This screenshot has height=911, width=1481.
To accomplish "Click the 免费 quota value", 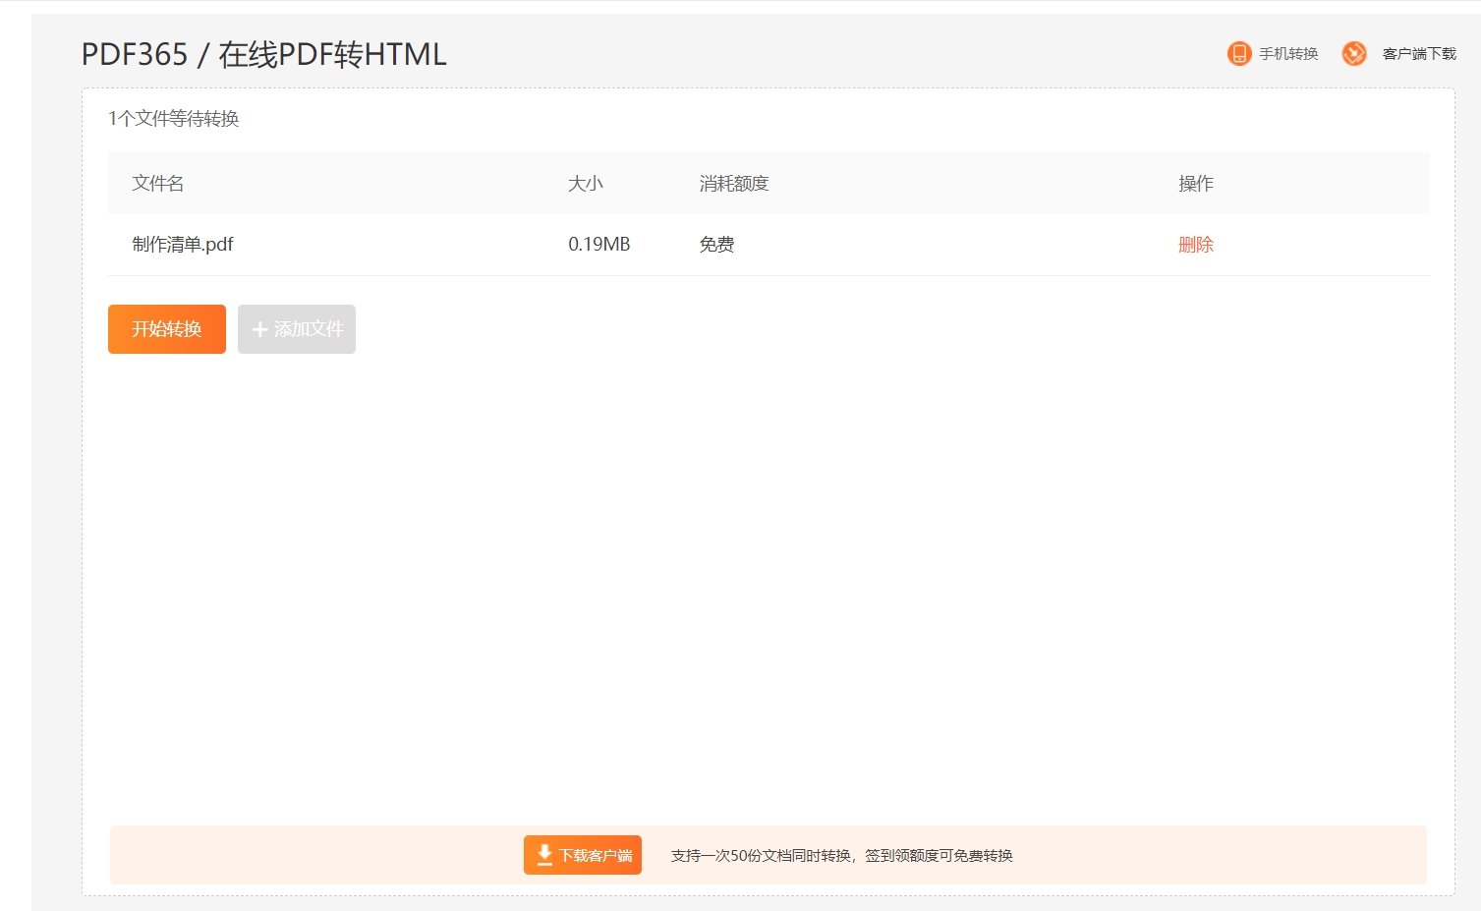I will [716, 245].
